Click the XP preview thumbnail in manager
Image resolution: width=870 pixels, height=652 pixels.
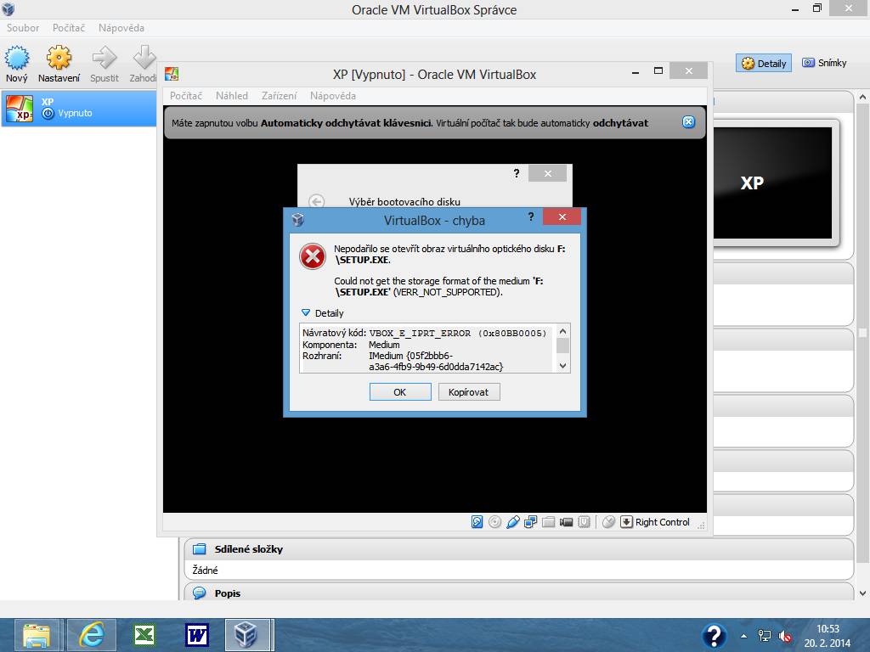coord(772,183)
